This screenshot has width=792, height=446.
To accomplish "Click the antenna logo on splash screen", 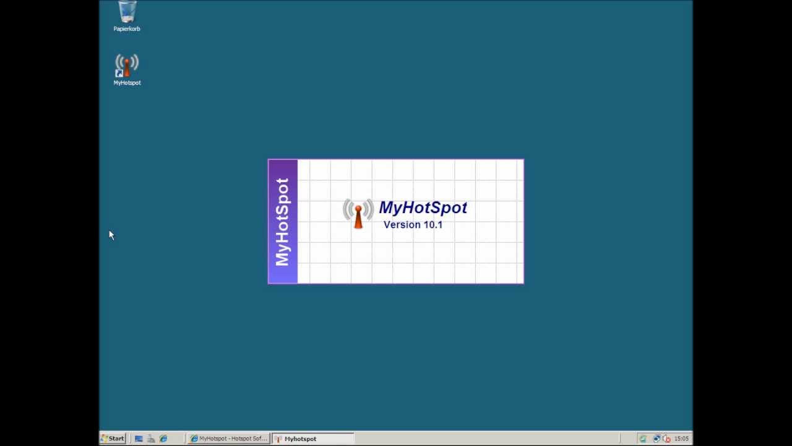I will [358, 214].
